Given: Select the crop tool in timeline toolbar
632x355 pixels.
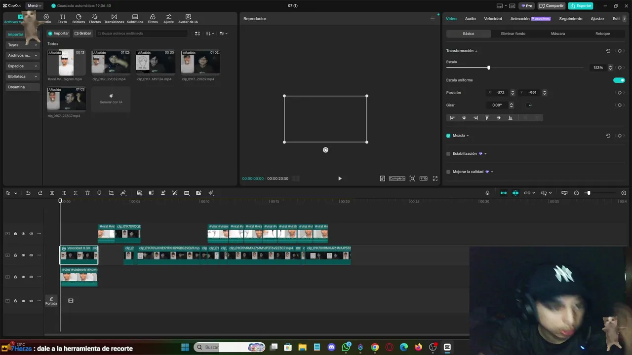Looking at the screenshot, I should (x=111, y=193).
